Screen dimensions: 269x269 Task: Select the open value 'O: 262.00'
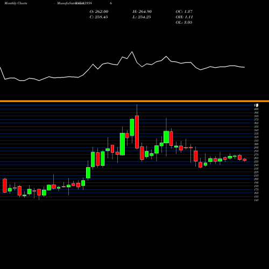(99, 11)
